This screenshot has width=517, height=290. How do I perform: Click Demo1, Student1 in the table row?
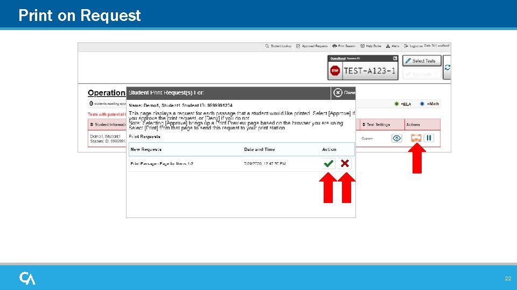[x=105, y=136]
